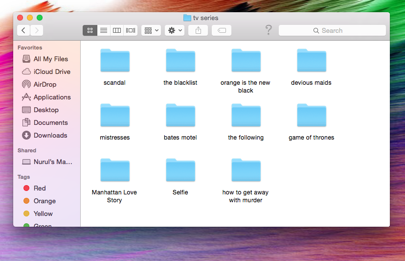Select the scandal folder
The height and width of the screenshot is (261, 405).
coord(115,60)
